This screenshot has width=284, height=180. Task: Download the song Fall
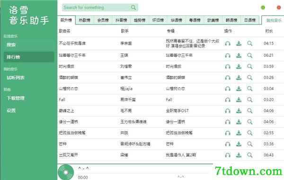coord(239,99)
